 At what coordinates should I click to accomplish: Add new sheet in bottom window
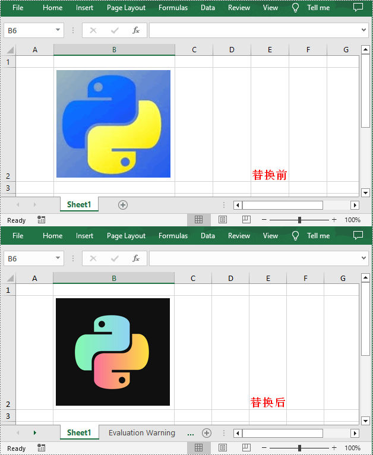tap(207, 433)
